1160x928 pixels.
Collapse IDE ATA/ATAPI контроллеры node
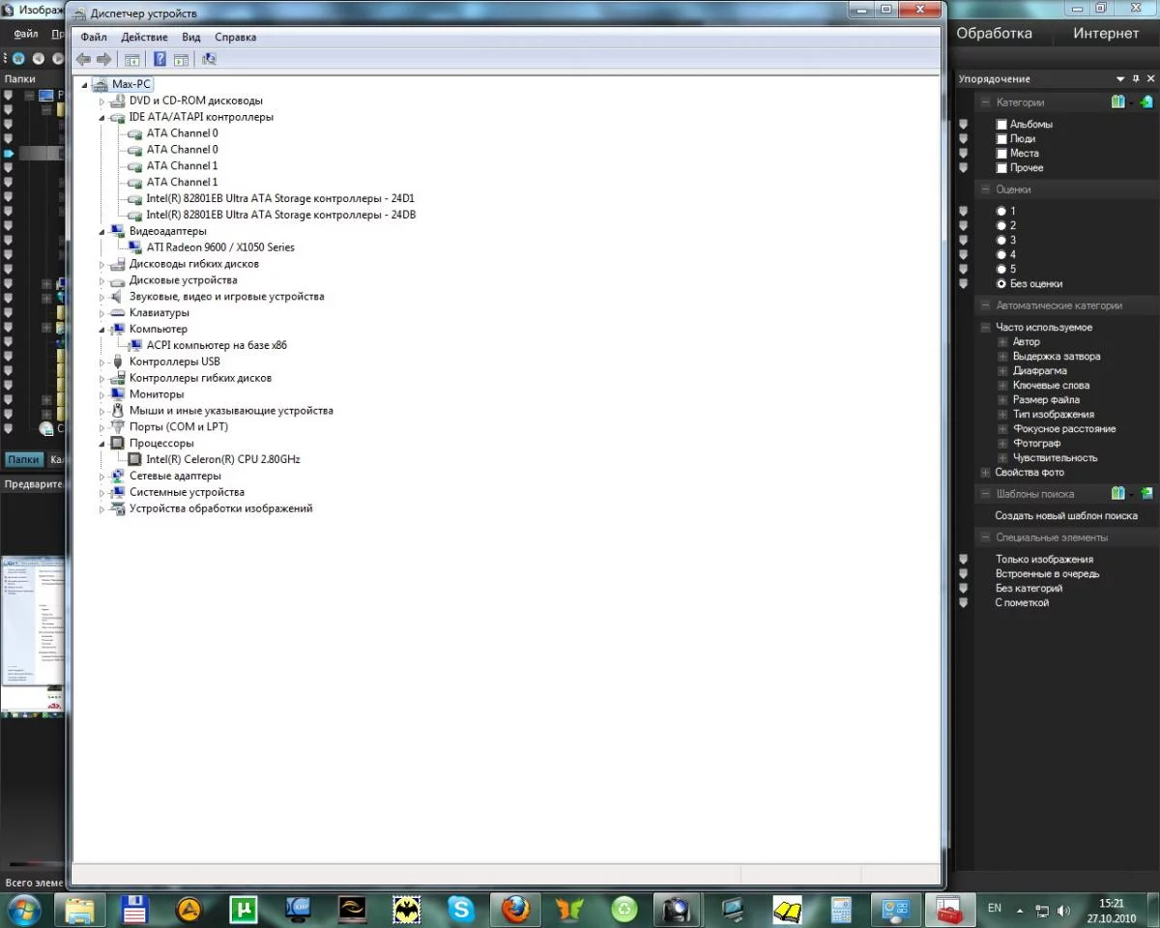(101, 117)
